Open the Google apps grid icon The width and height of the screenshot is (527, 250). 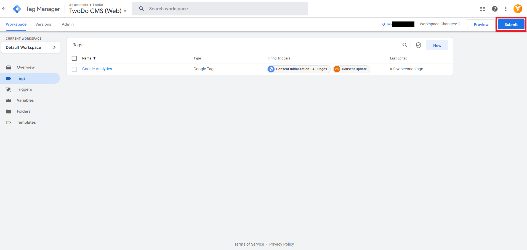point(482,9)
